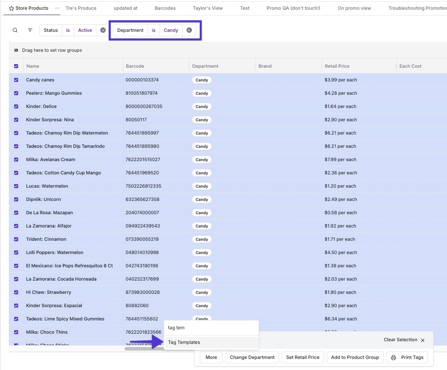Click the 'tag tem' search input
Image resolution: width=447 pixels, height=370 pixels.
pyautogui.click(x=211, y=328)
